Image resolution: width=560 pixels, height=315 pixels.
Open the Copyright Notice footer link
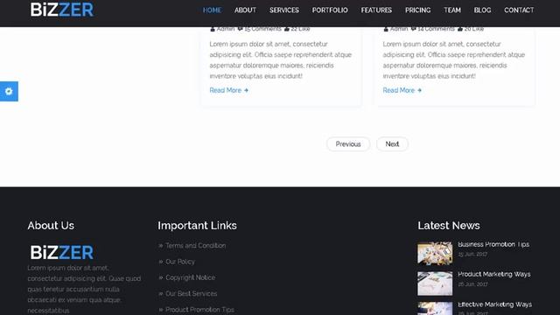(x=191, y=277)
